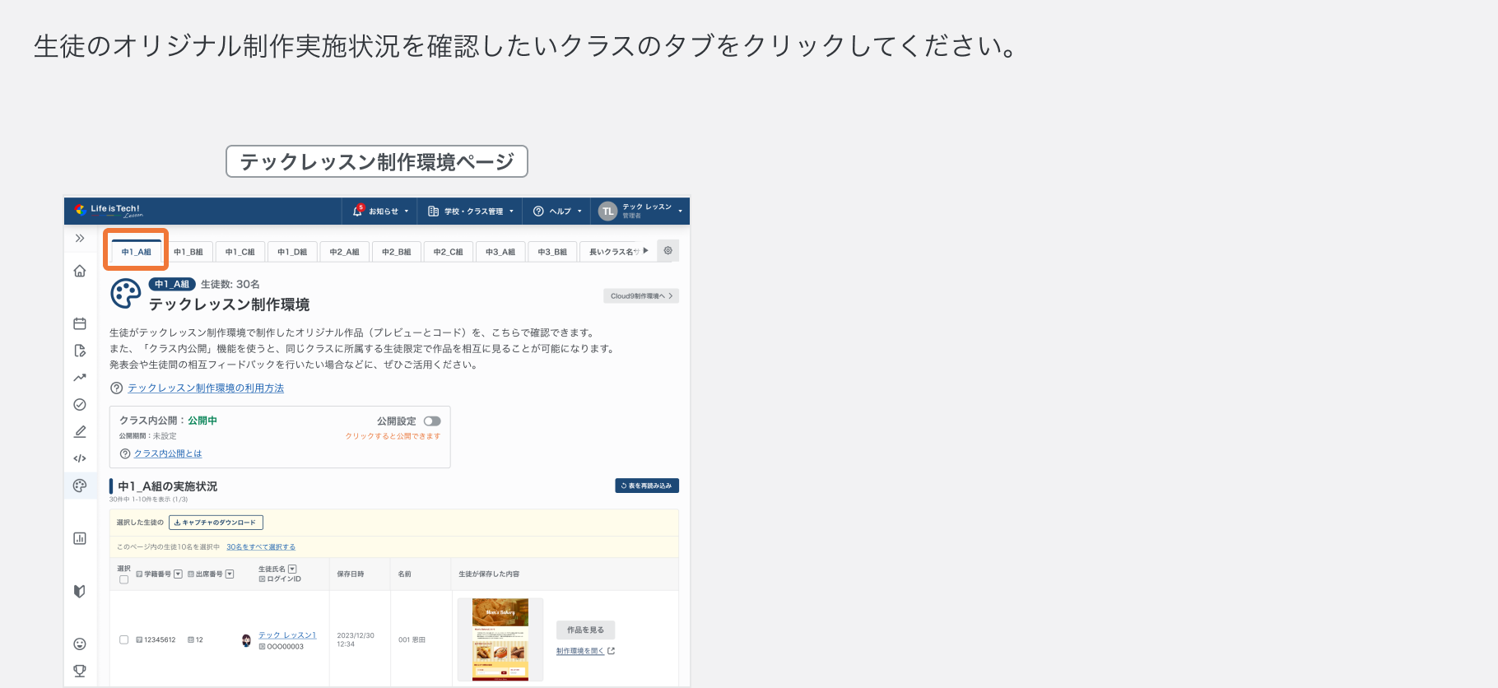
Task: Open the code brackets icon in sidebar
Action: pyautogui.click(x=80, y=458)
